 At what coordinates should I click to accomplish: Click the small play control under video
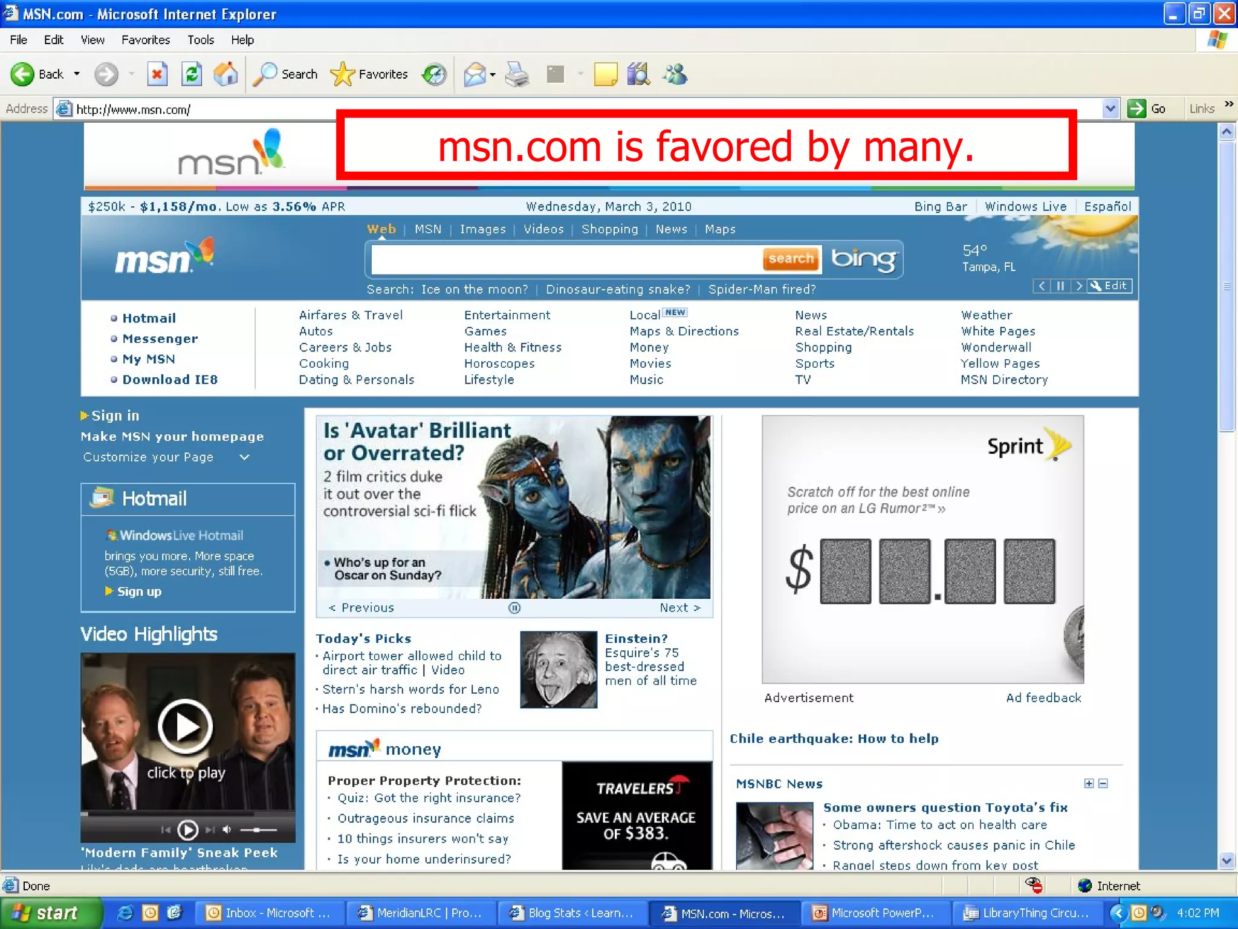pyautogui.click(x=187, y=830)
